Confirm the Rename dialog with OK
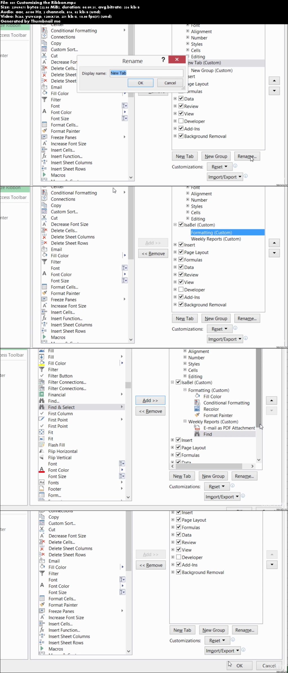This screenshot has width=288, height=673. 140,83
